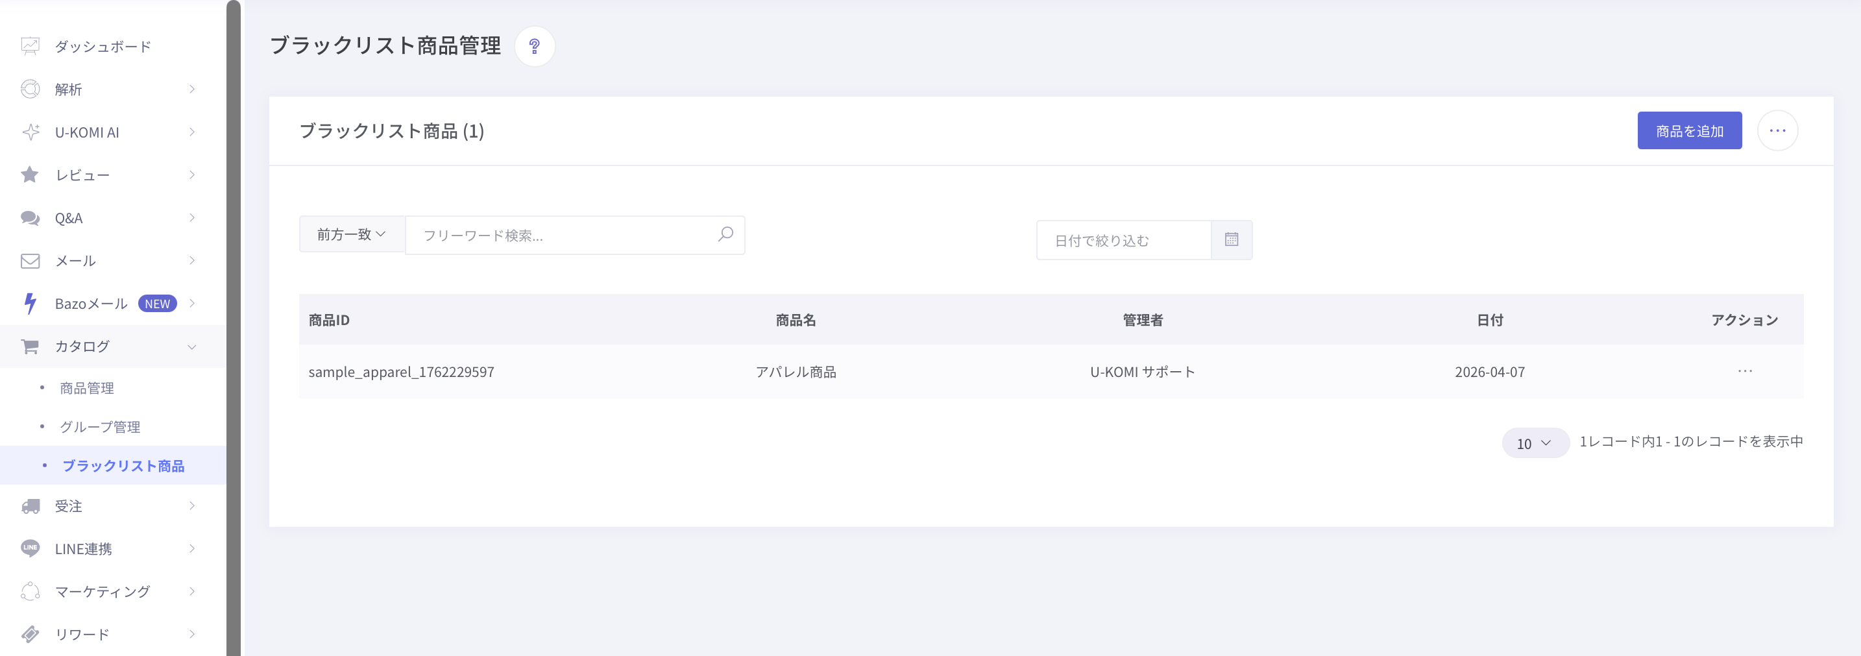
Task: Open the records per page dropdown
Action: point(1535,443)
